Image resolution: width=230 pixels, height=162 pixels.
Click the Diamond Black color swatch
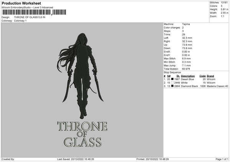tap(172, 86)
